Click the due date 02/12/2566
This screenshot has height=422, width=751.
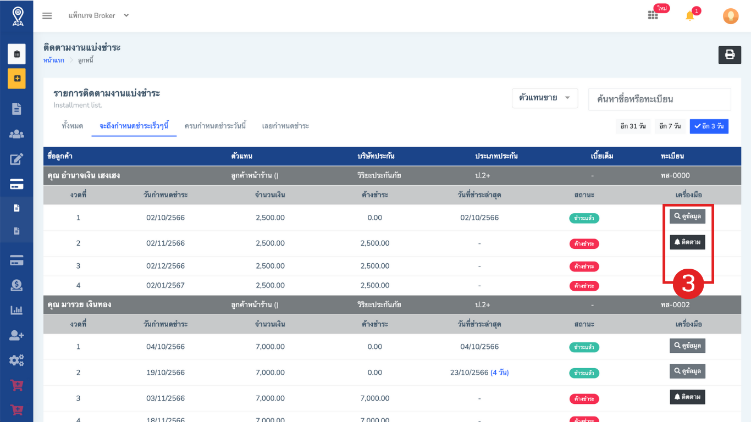pyautogui.click(x=165, y=266)
